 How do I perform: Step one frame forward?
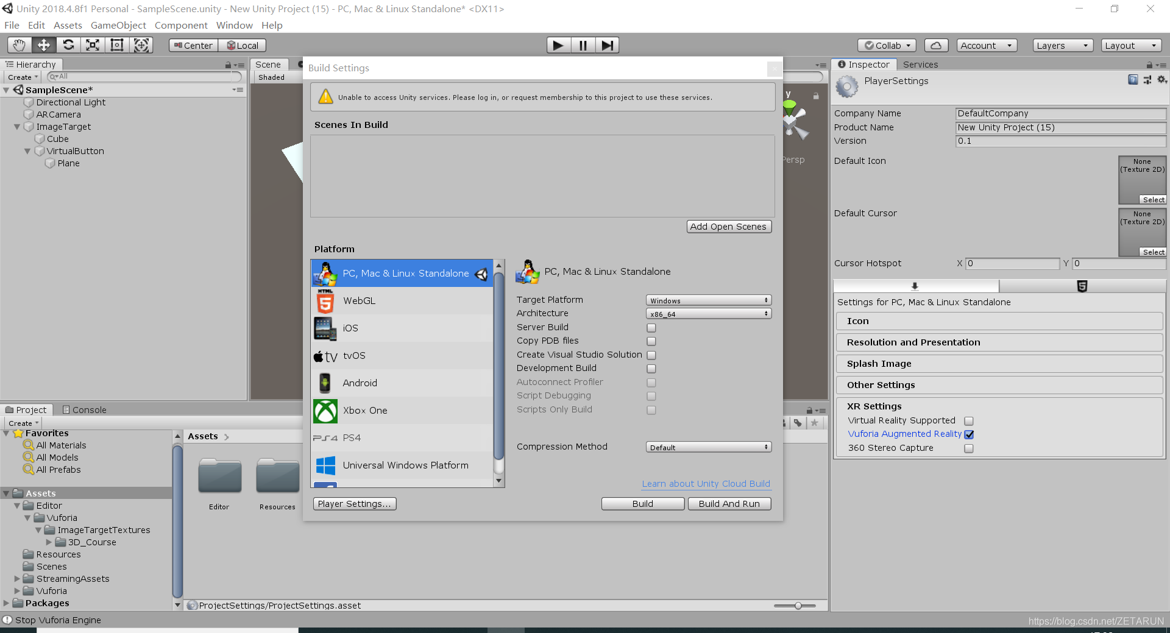click(607, 45)
